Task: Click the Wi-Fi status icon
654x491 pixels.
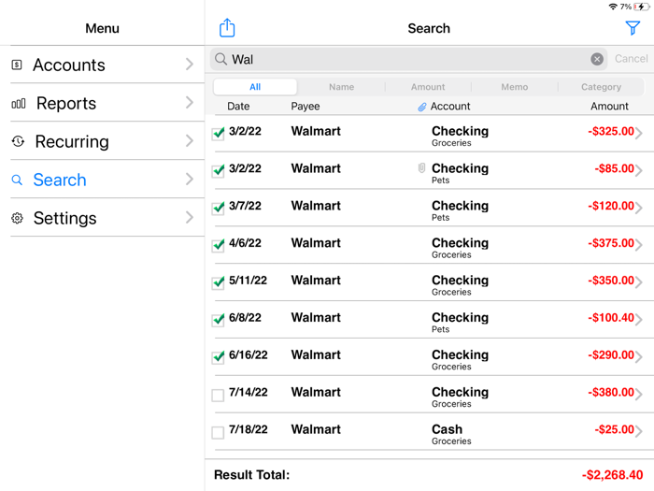Action: tap(613, 7)
